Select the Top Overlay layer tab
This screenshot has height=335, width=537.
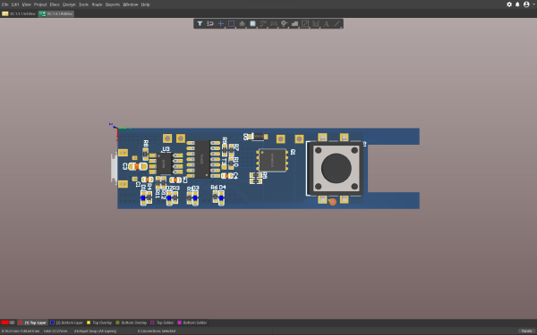tap(99, 322)
